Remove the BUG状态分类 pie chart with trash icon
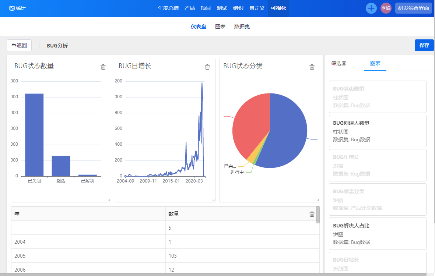The image size is (435, 276). [x=312, y=67]
